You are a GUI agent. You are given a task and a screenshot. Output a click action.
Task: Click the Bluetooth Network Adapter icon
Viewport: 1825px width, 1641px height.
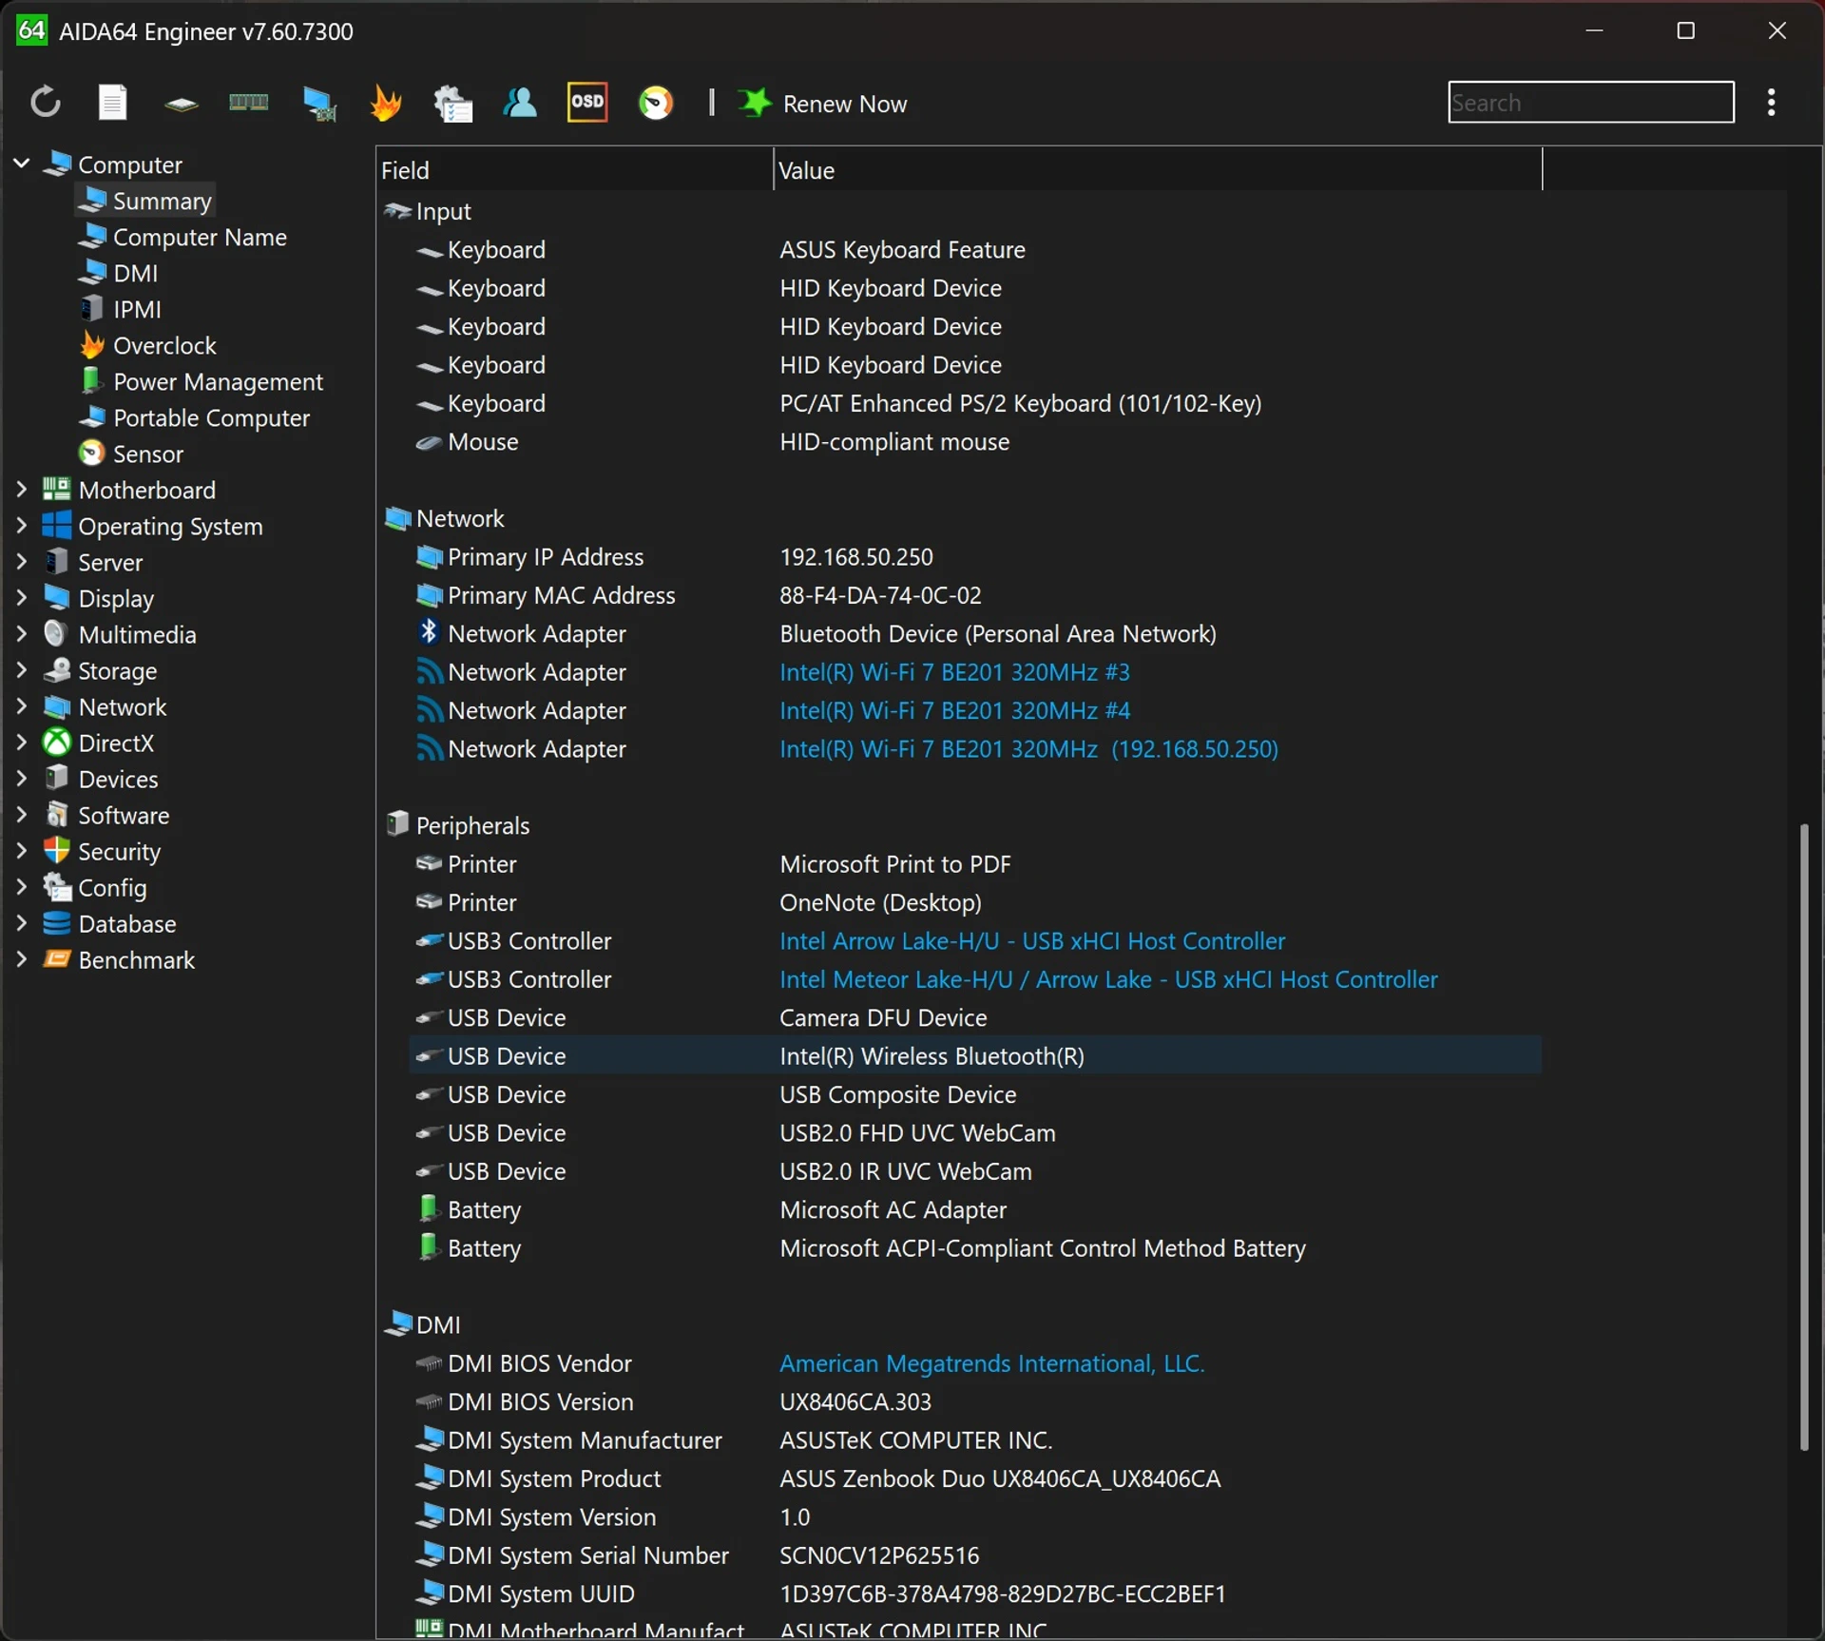click(429, 632)
